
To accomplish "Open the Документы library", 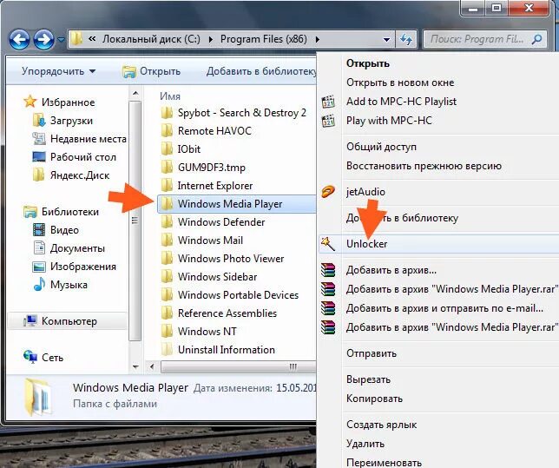I will pos(69,248).
